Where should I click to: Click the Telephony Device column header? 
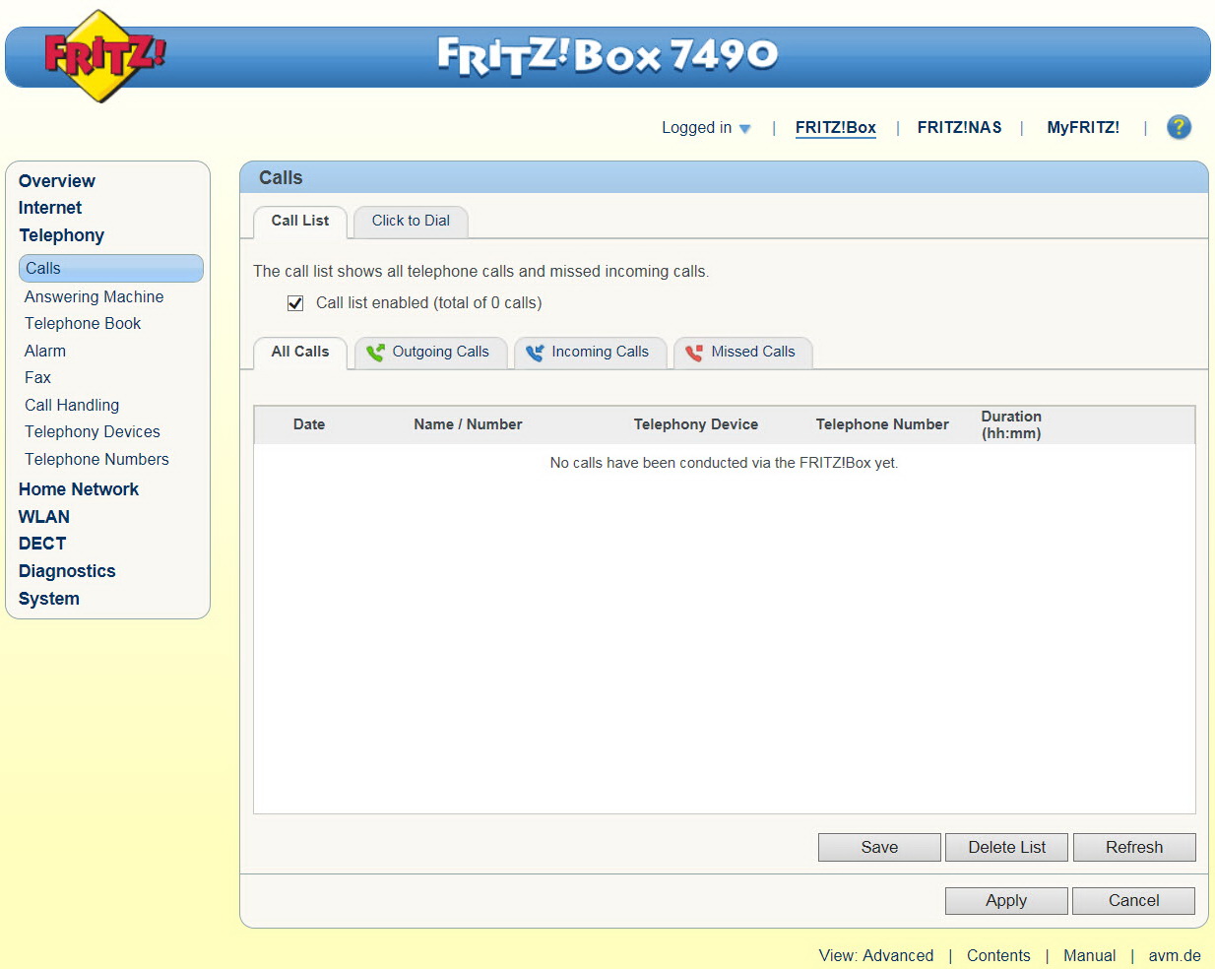(696, 424)
